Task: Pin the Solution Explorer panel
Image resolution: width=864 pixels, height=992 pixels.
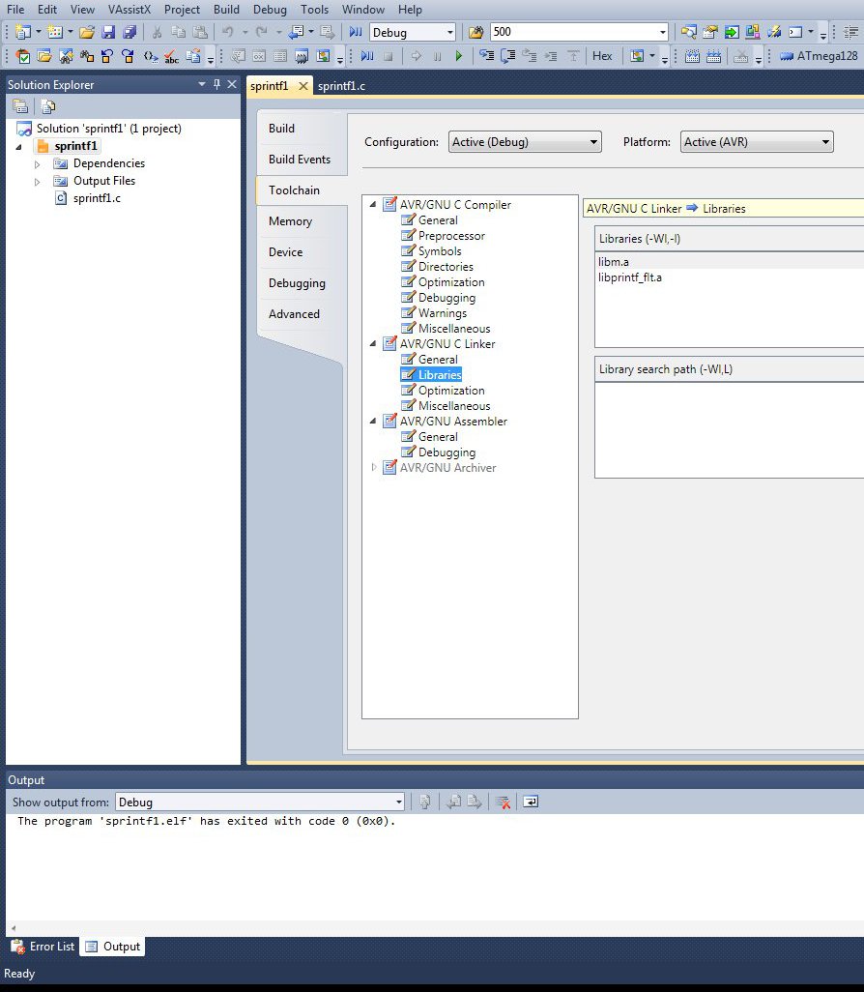Action: [216, 84]
